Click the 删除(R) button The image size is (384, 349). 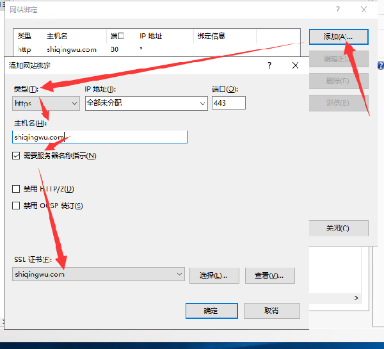[x=339, y=81]
